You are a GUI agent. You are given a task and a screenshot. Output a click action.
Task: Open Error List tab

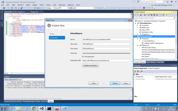[x=44, y=101]
